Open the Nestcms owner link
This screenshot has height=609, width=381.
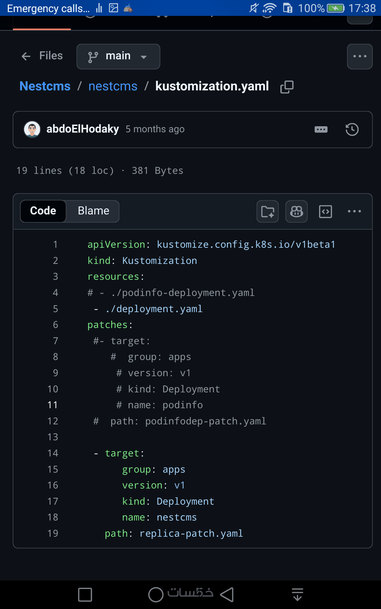point(45,86)
